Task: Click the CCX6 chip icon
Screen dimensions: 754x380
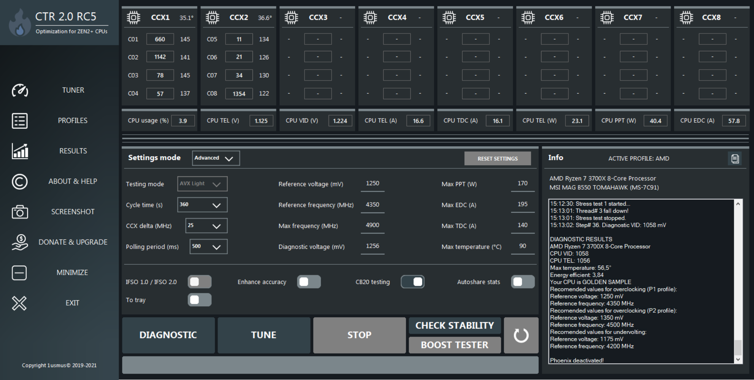Action: click(x=528, y=17)
